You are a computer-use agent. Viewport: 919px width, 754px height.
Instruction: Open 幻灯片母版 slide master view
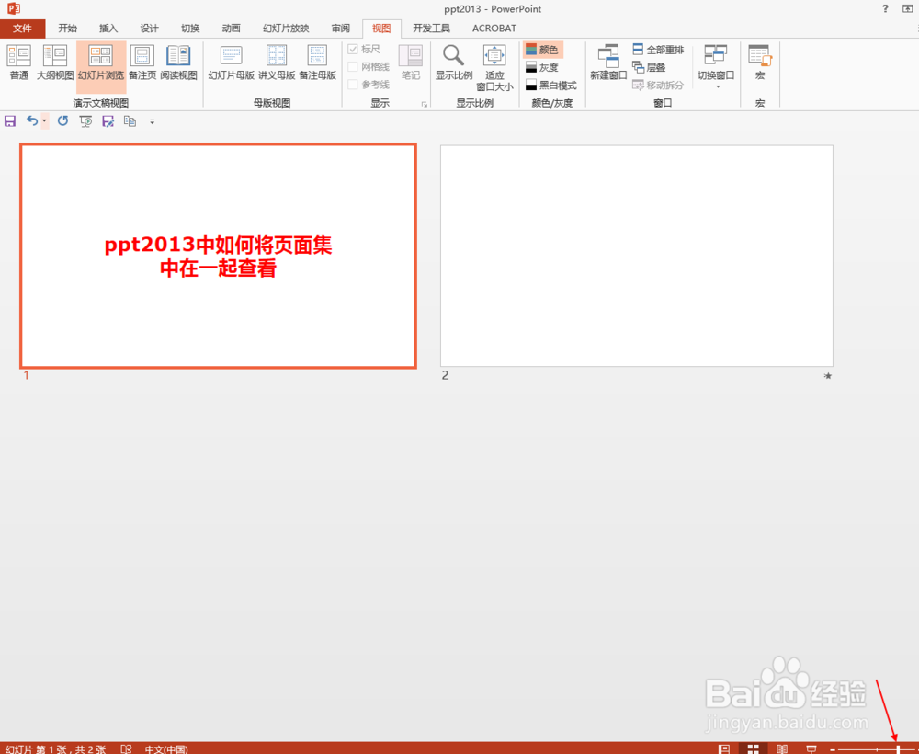[230, 63]
